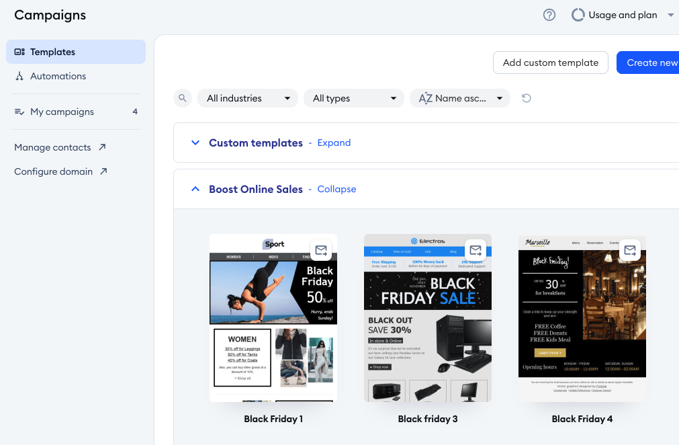Select Templates in the sidebar
Screen dimensions: 679x445
point(76,52)
